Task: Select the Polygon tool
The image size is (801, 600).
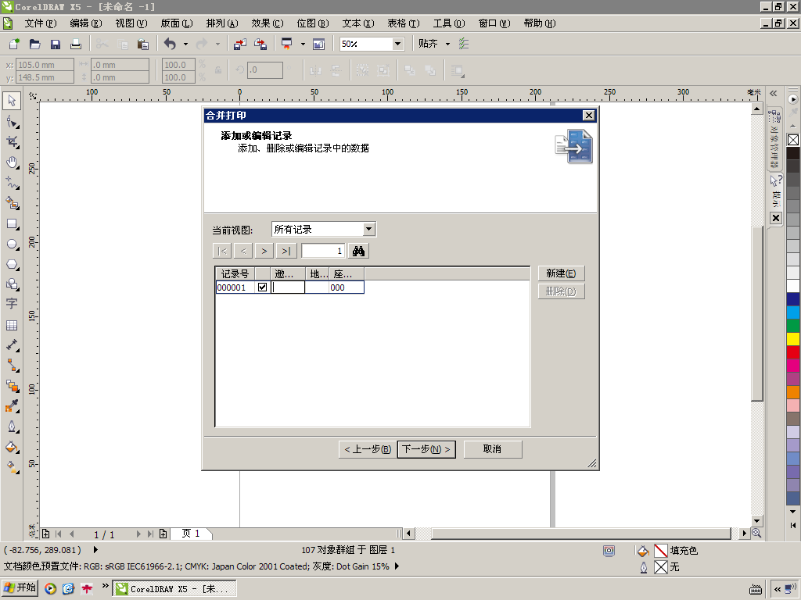Action: click(12, 265)
